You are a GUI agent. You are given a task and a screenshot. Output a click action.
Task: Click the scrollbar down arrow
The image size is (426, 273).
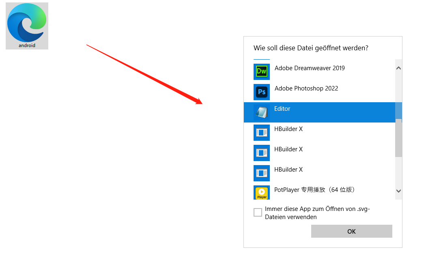click(x=398, y=190)
